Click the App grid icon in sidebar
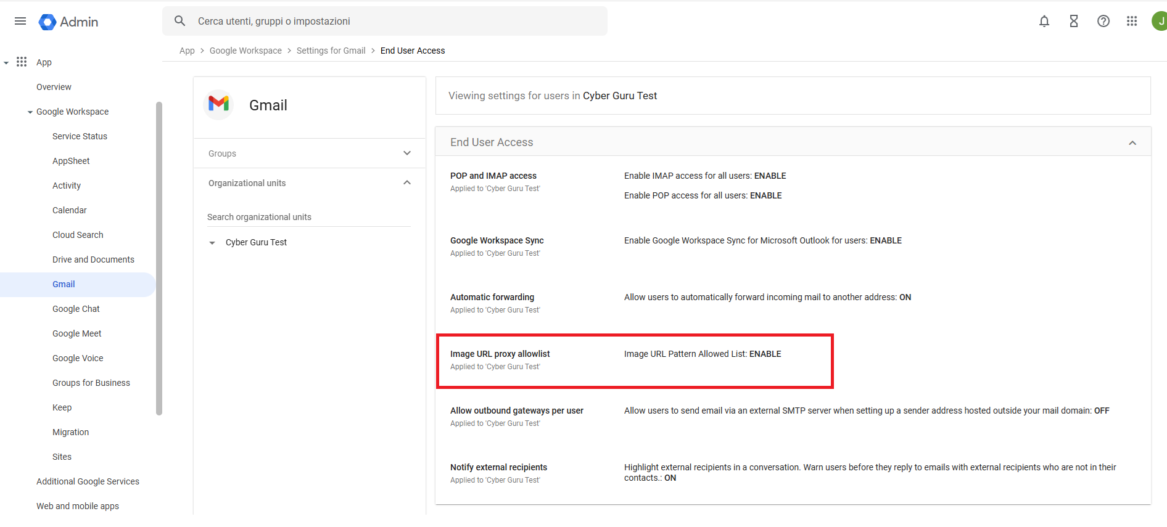This screenshot has height=527, width=1167. tap(22, 62)
